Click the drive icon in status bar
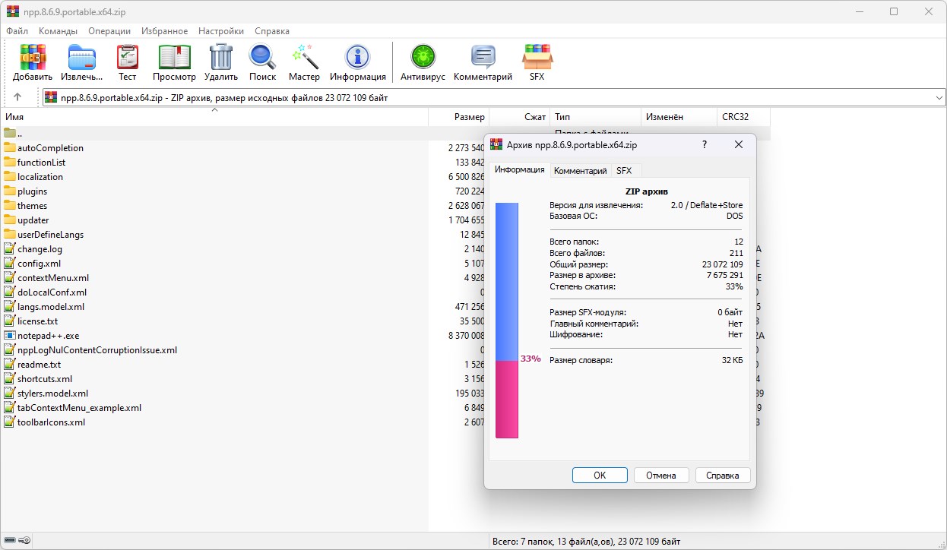 coord(10,541)
